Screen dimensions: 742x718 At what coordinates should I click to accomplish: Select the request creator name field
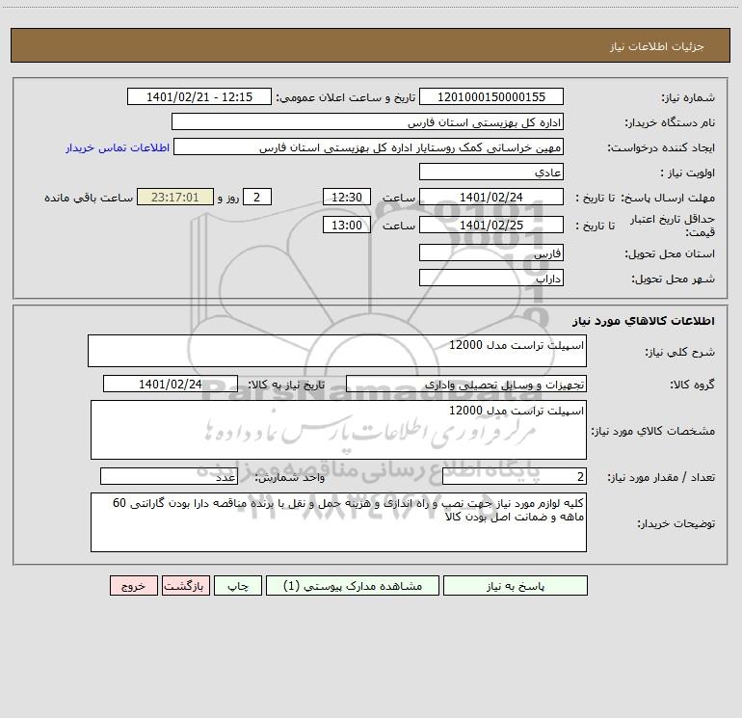[x=369, y=146]
